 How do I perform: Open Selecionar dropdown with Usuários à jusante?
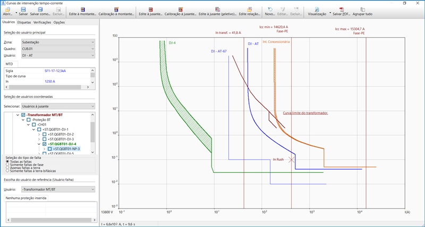click(x=63, y=107)
